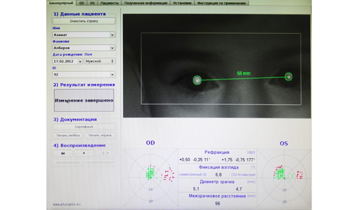Click the Очистить строку button
Image resolution: width=362 pixels, height=210 pixels.
(84, 21)
